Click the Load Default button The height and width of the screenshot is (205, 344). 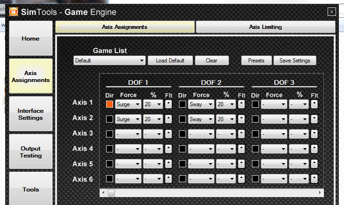(170, 61)
